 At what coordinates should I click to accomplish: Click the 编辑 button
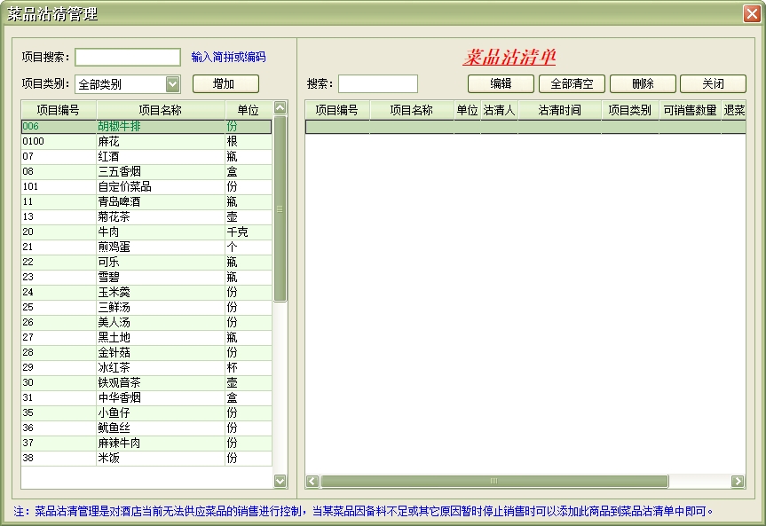point(501,83)
